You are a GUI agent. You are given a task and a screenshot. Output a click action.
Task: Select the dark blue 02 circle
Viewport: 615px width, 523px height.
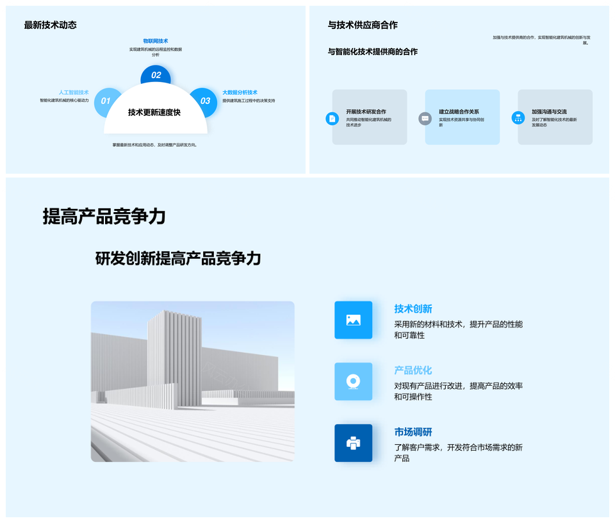[x=156, y=75]
